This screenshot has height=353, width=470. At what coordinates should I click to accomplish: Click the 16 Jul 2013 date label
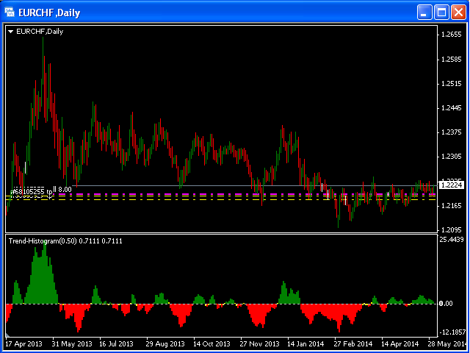(x=116, y=343)
